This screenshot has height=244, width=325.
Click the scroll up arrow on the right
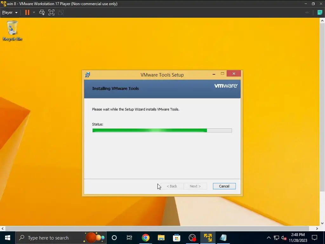(x=322, y=20)
